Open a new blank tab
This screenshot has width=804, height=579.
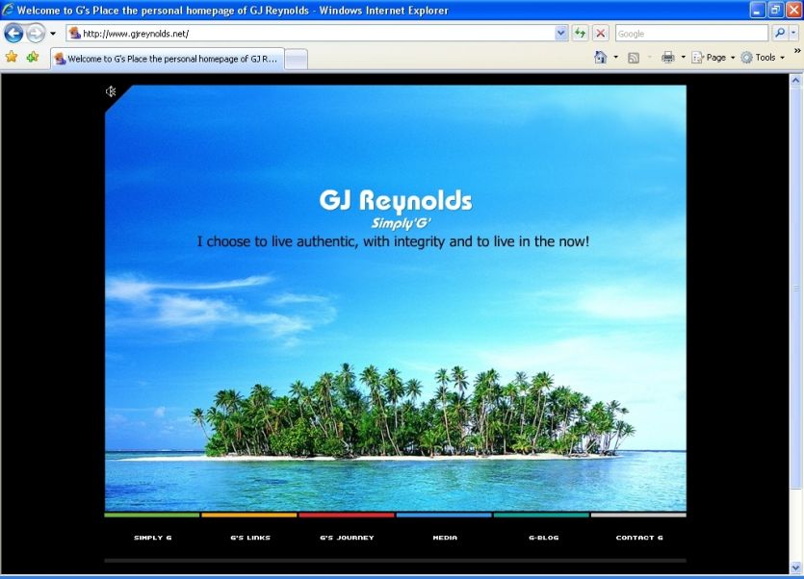(297, 59)
